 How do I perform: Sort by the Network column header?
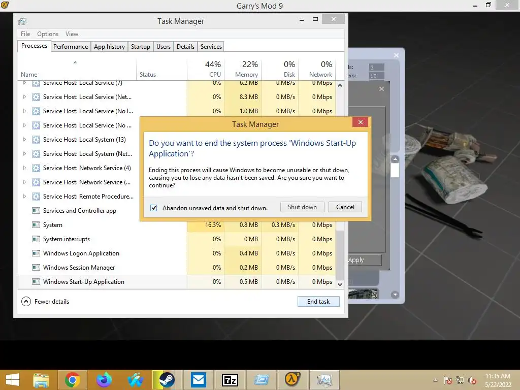(x=317, y=69)
